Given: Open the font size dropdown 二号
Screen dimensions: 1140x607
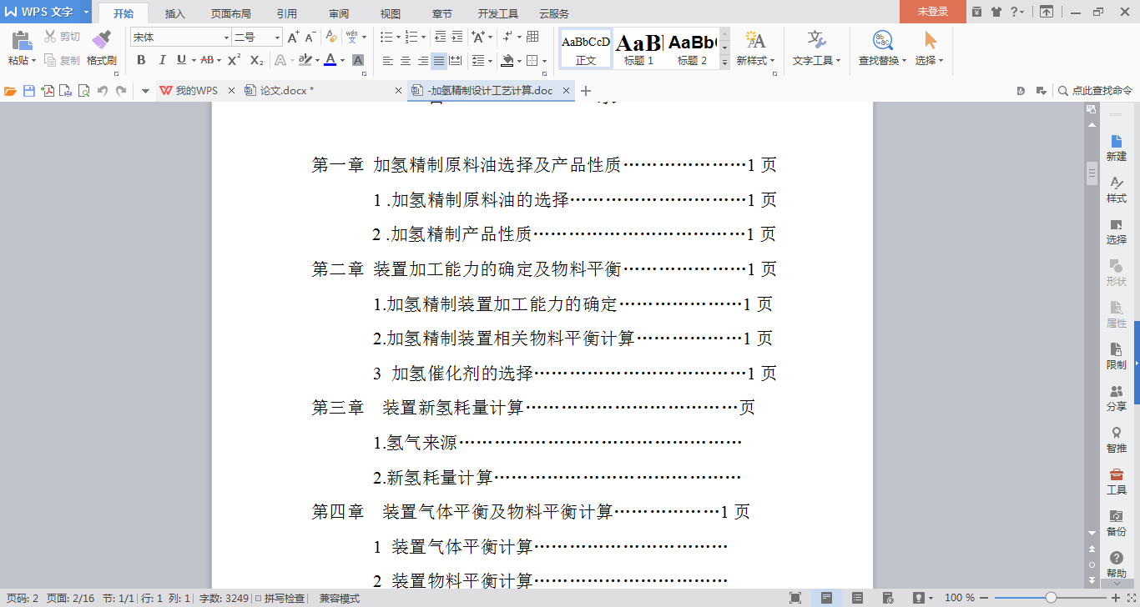Looking at the screenshot, I should (x=277, y=38).
